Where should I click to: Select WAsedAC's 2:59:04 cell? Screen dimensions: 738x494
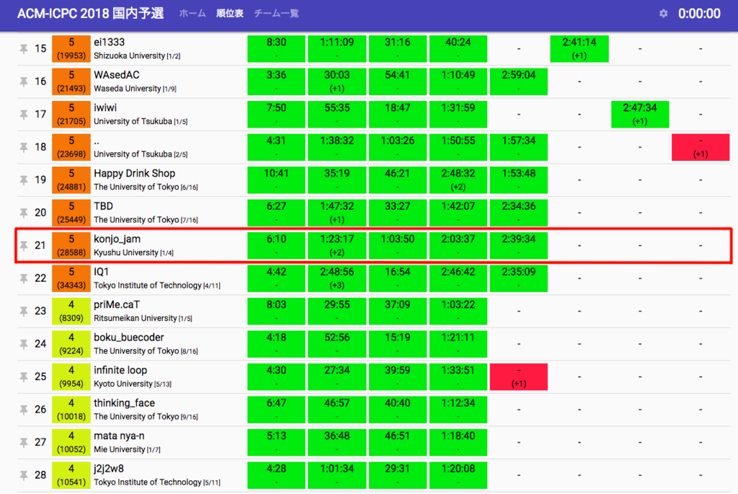click(519, 81)
